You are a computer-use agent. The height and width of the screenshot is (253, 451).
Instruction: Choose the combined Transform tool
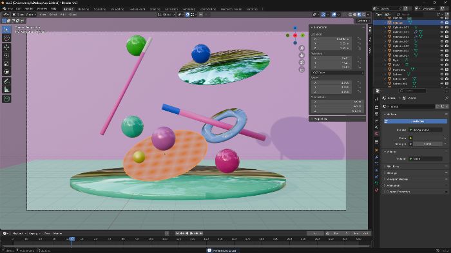tap(6, 72)
